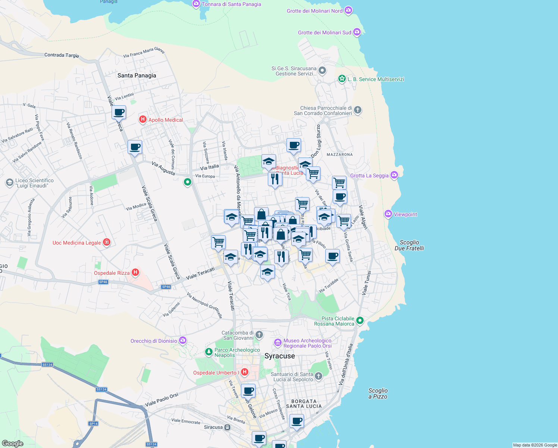Click the school marker above Viale Tica
Image resolution: width=558 pixels, height=448 pixels.
pos(267,273)
